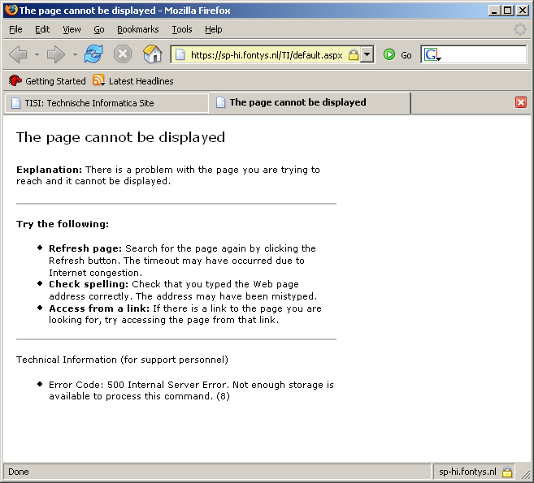This screenshot has width=534, height=483.
Task: Click the page icon in address bar
Action: click(180, 54)
